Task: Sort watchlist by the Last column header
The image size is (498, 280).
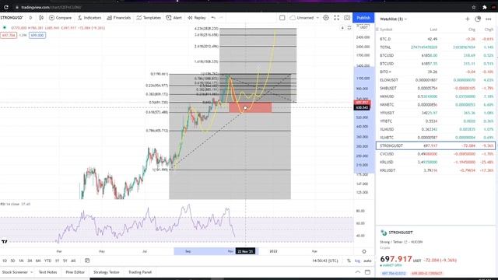Action: [433, 30]
